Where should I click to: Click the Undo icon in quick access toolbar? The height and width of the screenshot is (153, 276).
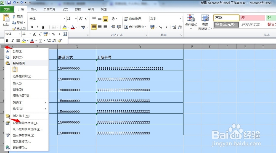tap(14, 3)
